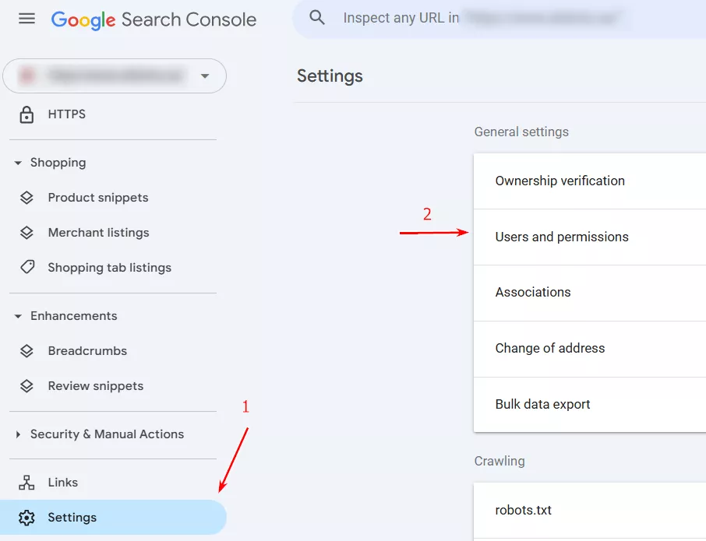
Task: Click the HTTPS lock icon
Action: tap(27, 114)
